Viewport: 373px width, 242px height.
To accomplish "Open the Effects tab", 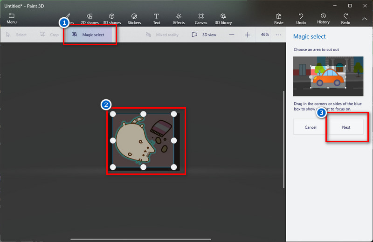I will [179, 19].
